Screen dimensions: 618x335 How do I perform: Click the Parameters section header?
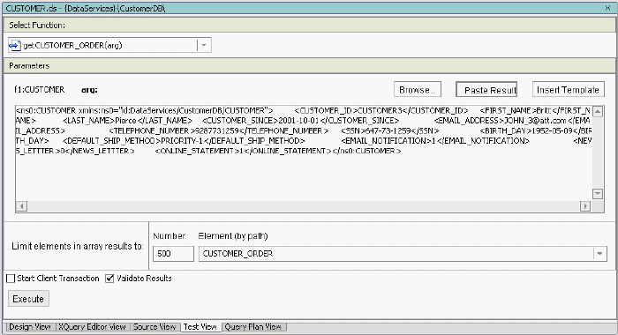pyautogui.click(x=309, y=65)
